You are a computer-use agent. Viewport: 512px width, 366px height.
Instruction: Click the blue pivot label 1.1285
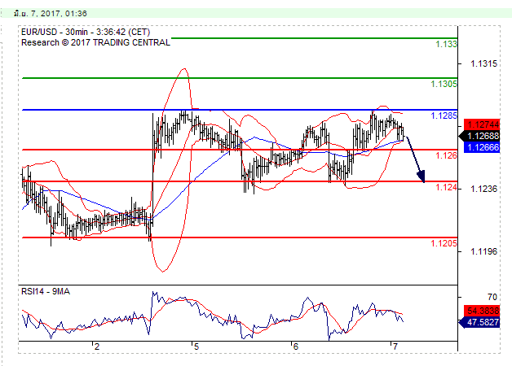[x=444, y=115]
